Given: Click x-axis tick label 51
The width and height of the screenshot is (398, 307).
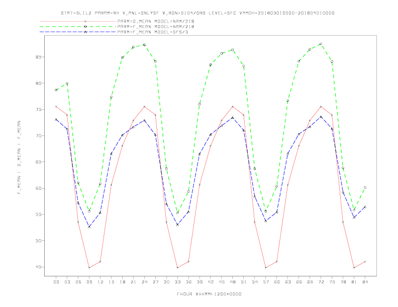Looking at the screenshot, I should click(x=244, y=282).
